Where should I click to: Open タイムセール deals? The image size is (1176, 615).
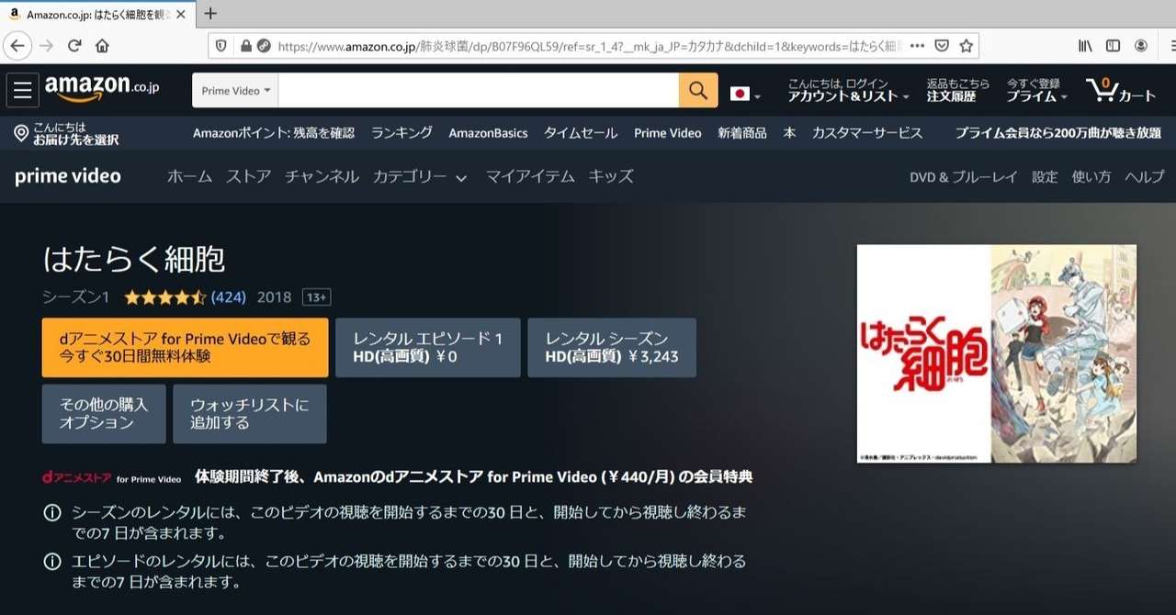coord(581,133)
